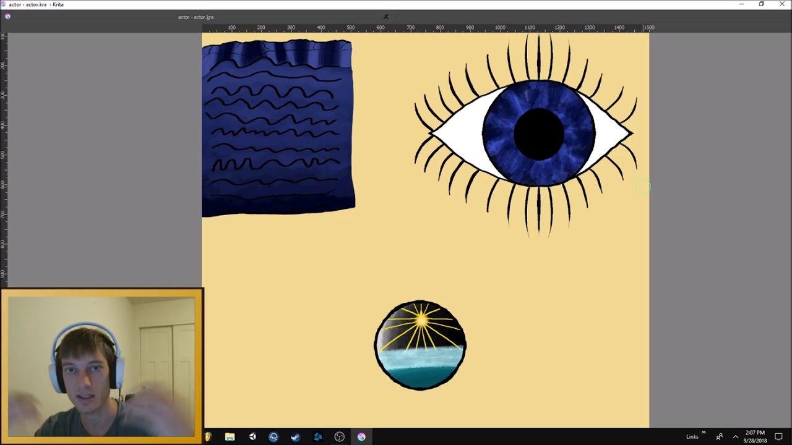This screenshot has width=792, height=445.
Task: Open the Action Center notifications
Action: coord(778,437)
